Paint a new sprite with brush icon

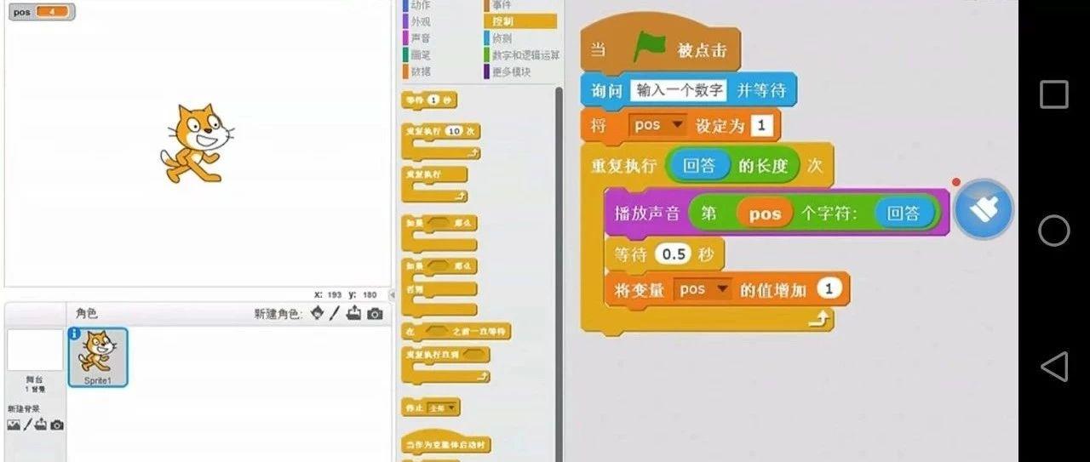(x=335, y=313)
